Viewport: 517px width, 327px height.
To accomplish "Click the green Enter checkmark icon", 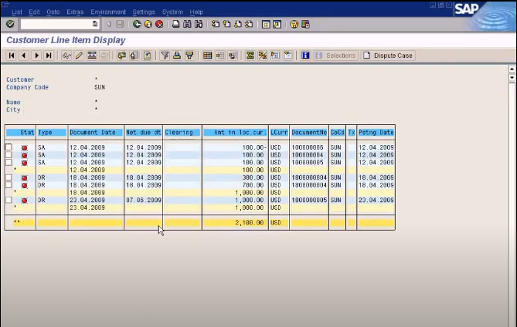I will click(x=10, y=24).
